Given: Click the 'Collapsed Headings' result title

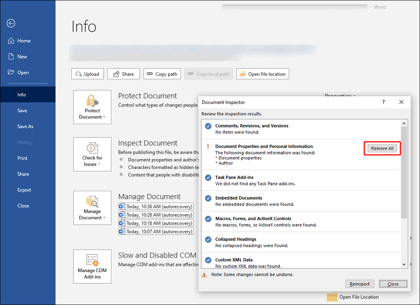Looking at the screenshot, I should click(x=236, y=239).
